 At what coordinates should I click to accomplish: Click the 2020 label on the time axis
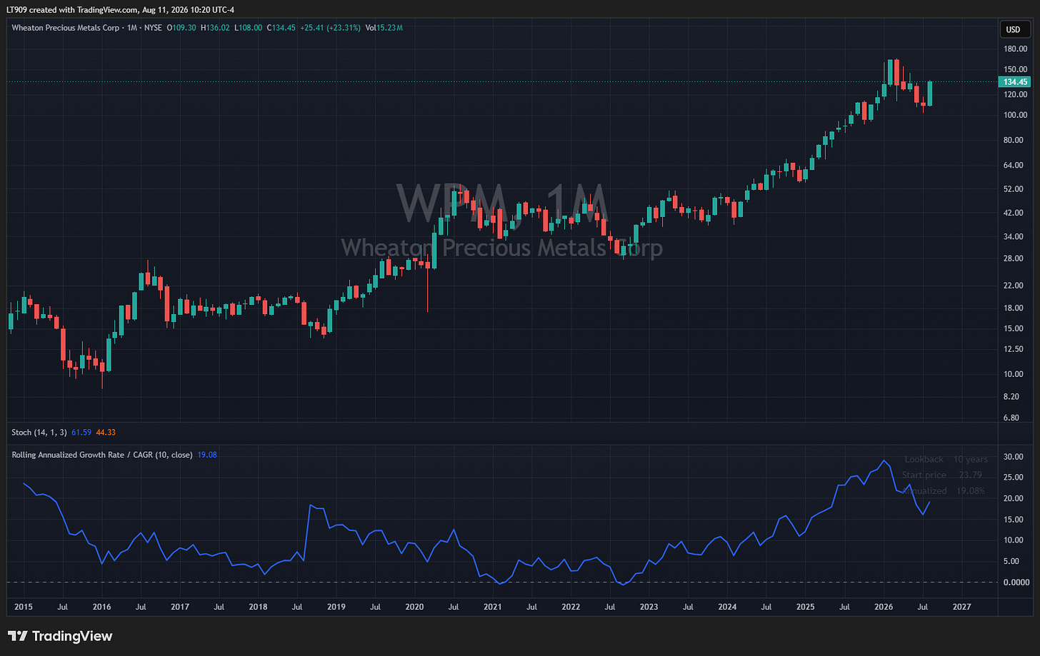tap(414, 607)
